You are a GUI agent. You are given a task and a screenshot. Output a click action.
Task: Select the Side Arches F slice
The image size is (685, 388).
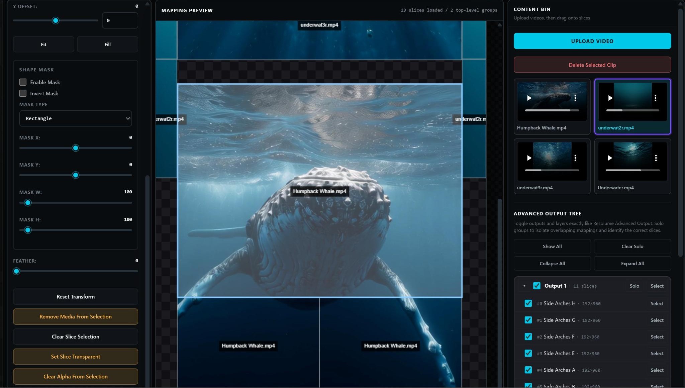pyautogui.click(x=657, y=337)
